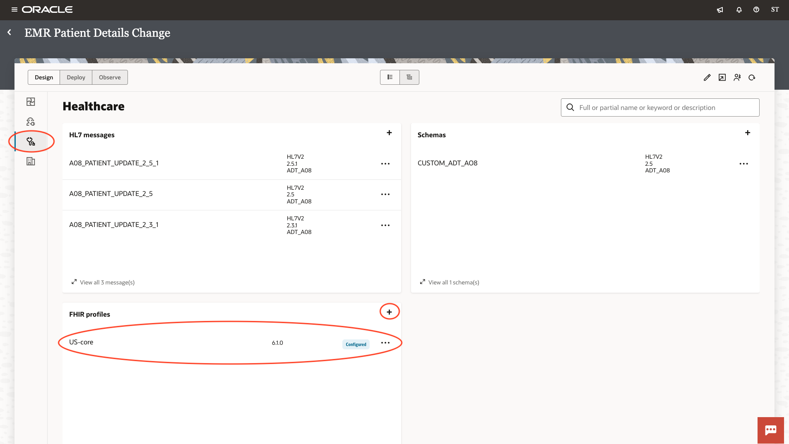Click the ST user avatar
The height and width of the screenshot is (444, 789).
[775, 10]
